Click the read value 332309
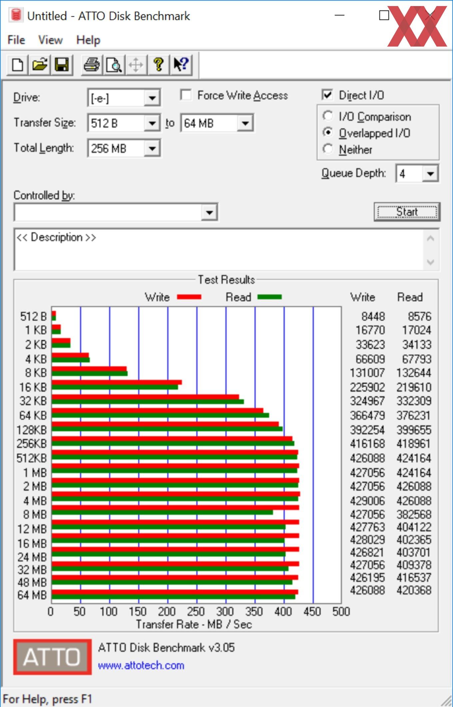This screenshot has width=453, height=707. [414, 401]
